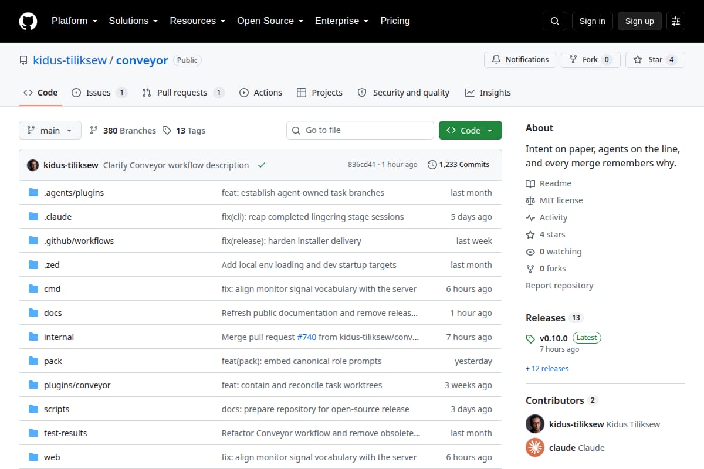Open the Open Source dropdown menu

270,21
